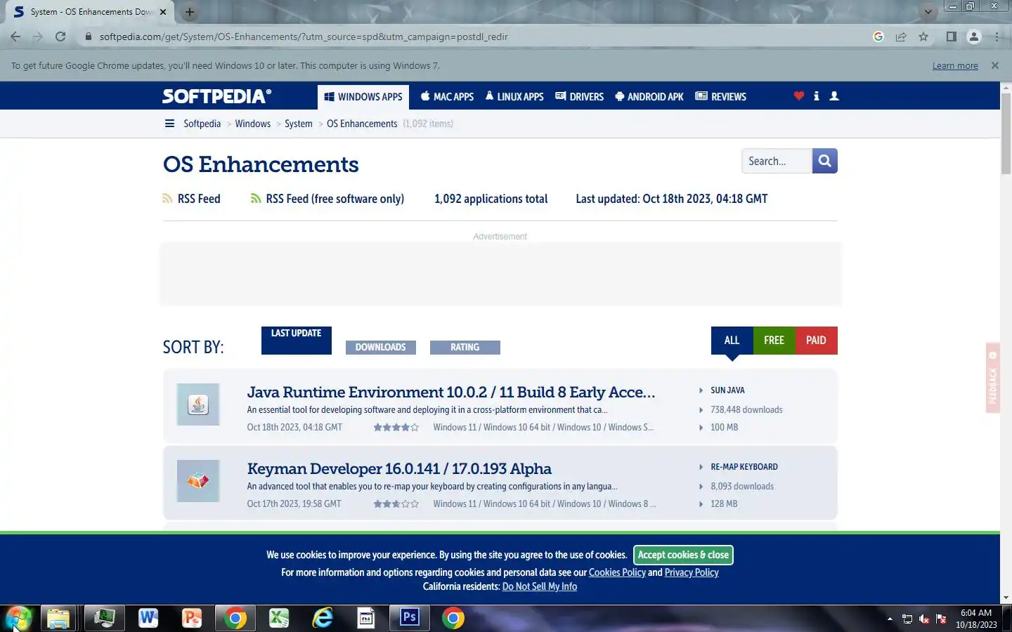The width and height of the screenshot is (1012, 632).
Task: Click the Java Runtime star rating
Action: [396, 427]
